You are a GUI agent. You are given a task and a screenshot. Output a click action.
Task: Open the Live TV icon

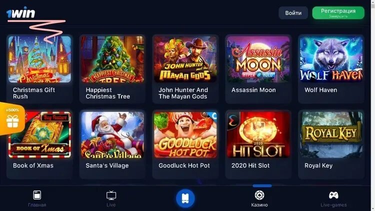tap(111, 195)
